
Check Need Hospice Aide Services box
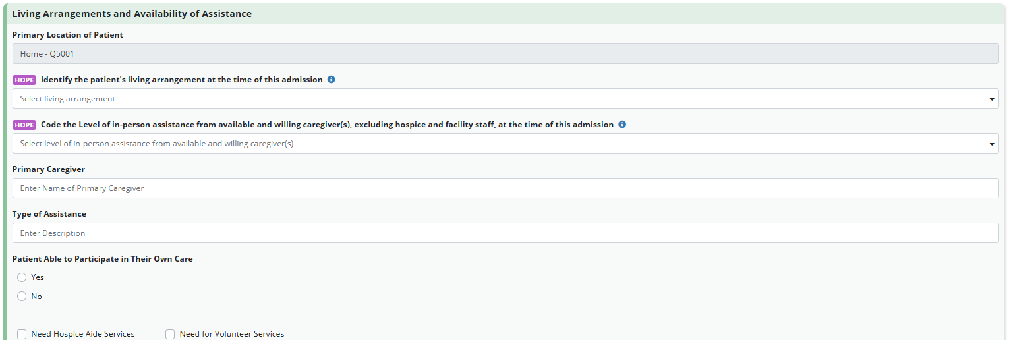pyautogui.click(x=22, y=334)
